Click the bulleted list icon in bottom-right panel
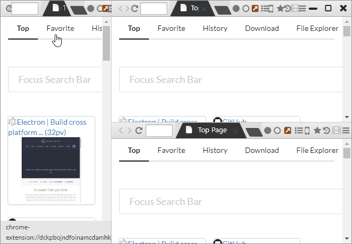The width and height of the screenshot is (352, 244). point(299,131)
